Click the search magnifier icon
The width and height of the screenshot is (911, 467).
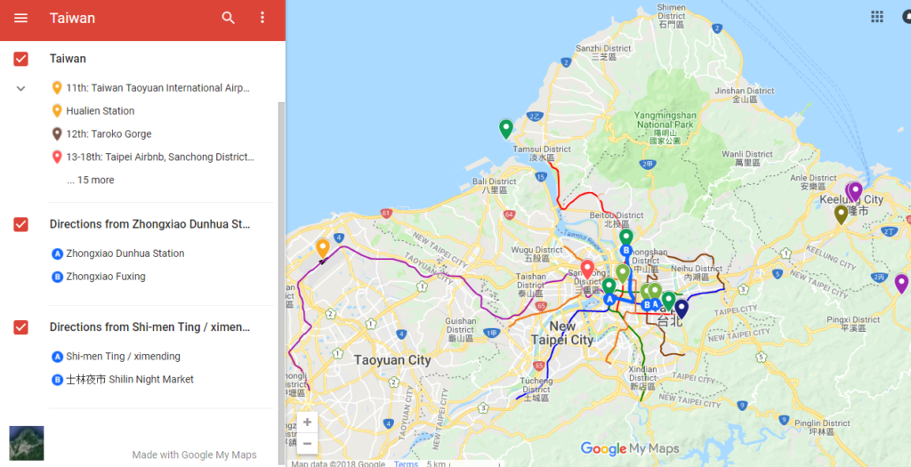click(229, 18)
